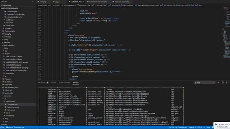The image size is (230, 129).
Task: Open User.php model file
Action: [8, 34]
